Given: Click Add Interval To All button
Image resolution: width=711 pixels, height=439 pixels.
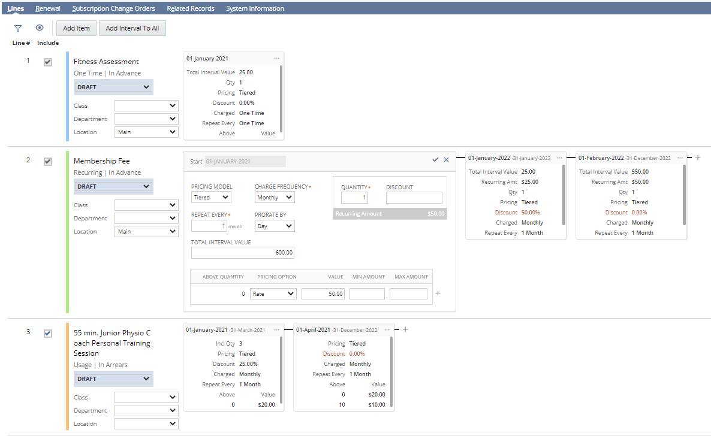Looking at the screenshot, I should tap(132, 28).
